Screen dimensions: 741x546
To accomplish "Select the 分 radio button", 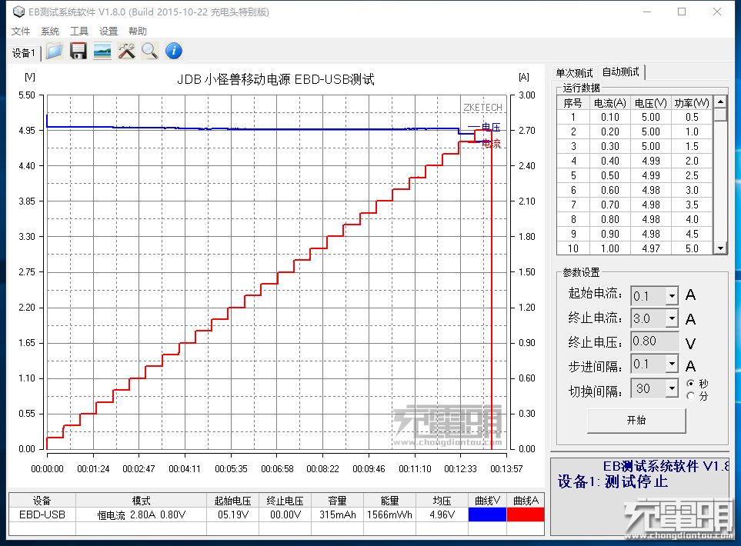I will 691,396.
